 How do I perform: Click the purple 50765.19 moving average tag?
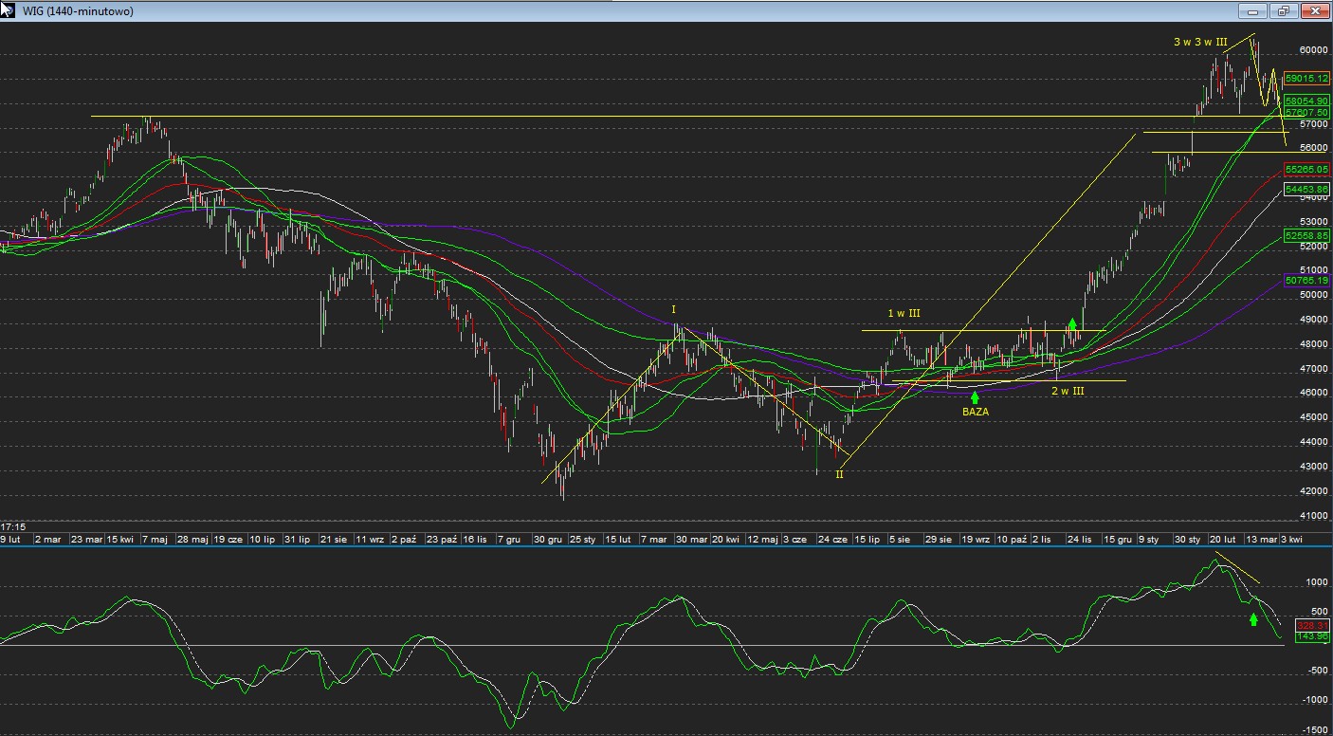tap(1306, 281)
